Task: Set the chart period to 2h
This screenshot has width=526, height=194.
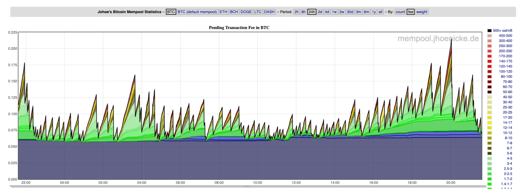Action: (x=296, y=12)
